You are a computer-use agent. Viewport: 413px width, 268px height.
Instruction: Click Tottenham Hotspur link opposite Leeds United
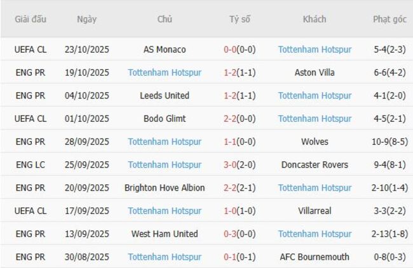(x=315, y=95)
